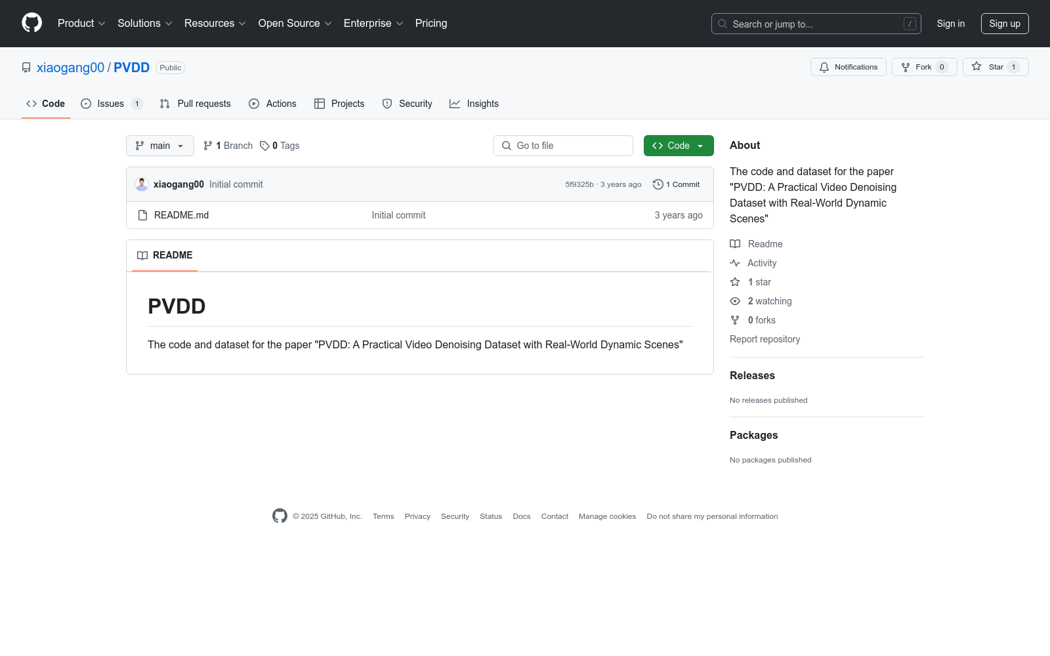Click the Sign in link

951,24
